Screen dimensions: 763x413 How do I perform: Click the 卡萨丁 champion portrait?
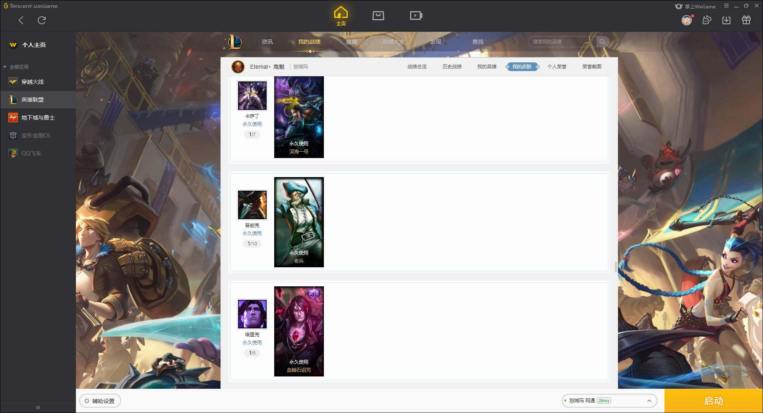pyautogui.click(x=252, y=96)
